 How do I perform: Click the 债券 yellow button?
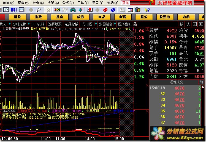click(x=81, y=17)
